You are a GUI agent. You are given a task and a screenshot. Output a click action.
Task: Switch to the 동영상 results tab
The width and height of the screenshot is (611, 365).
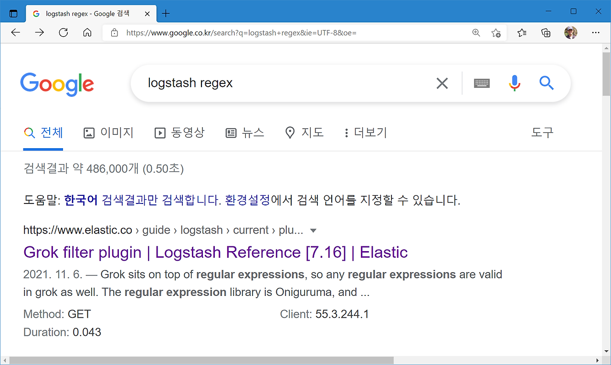coord(179,132)
